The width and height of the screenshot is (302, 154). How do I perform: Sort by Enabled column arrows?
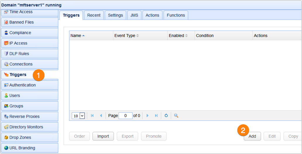(x=186, y=36)
